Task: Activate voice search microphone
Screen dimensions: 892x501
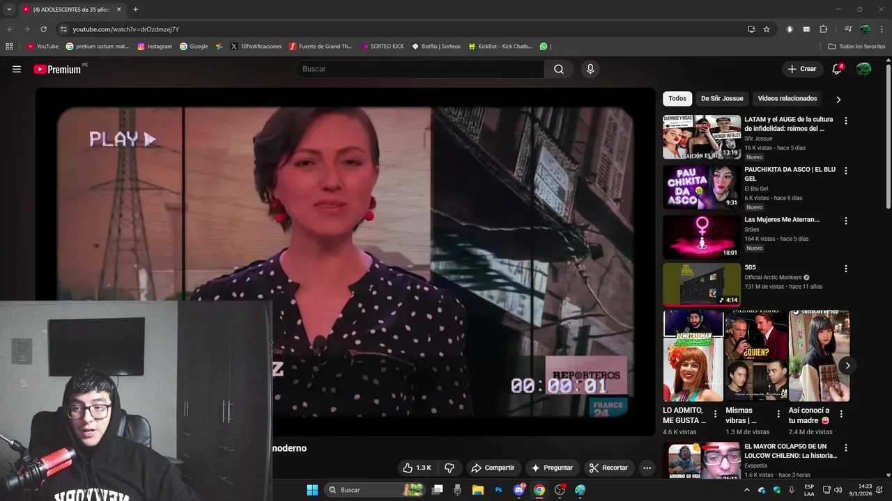Action: 590,69
